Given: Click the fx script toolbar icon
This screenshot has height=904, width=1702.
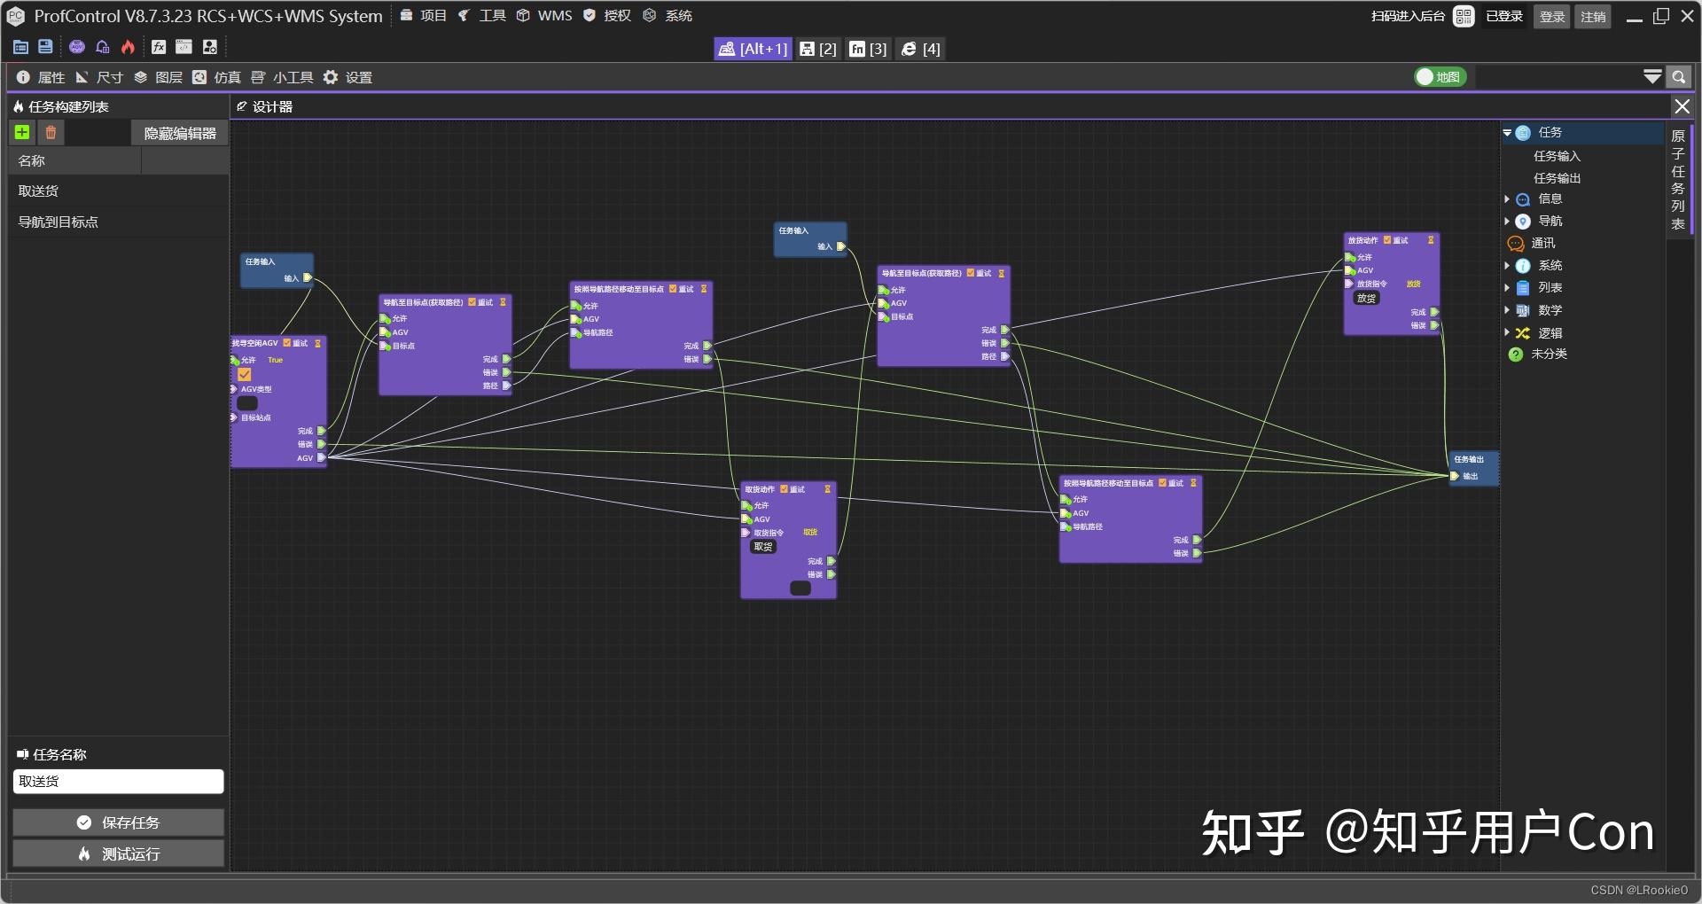Looking at the screenshot, I should [158, 47].
